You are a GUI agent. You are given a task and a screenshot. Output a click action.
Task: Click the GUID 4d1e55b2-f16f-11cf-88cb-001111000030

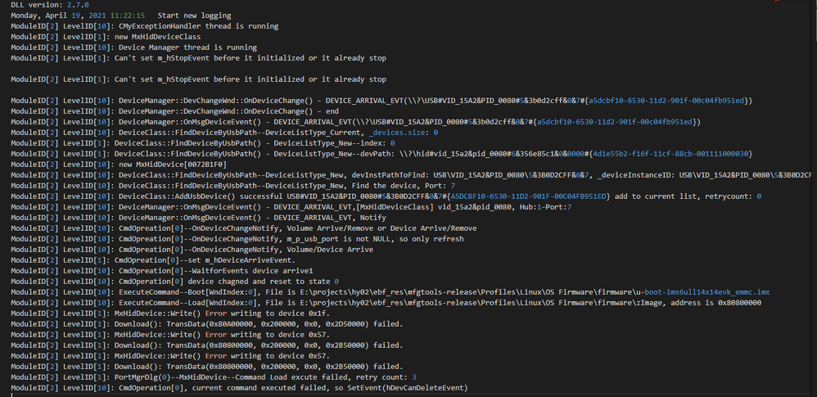[x=670, y=154]
